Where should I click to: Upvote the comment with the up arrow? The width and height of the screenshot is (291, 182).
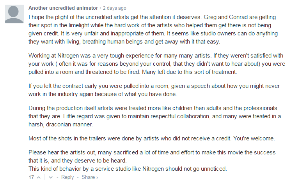[x=39, y=178]
